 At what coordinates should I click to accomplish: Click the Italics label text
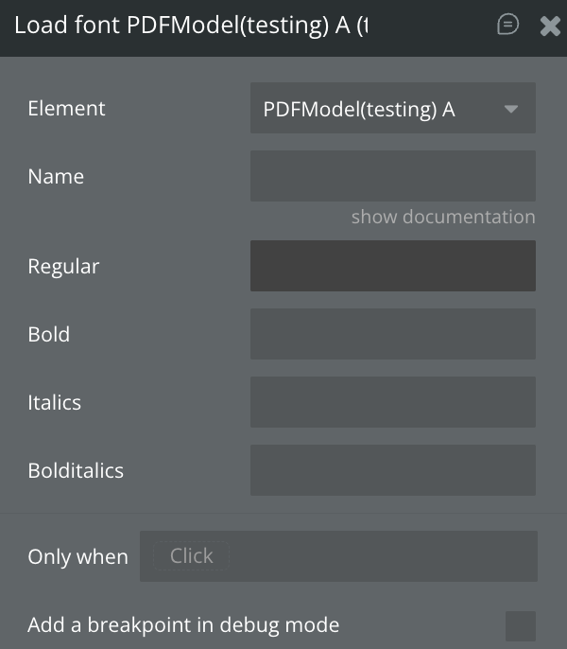[54, 402]
